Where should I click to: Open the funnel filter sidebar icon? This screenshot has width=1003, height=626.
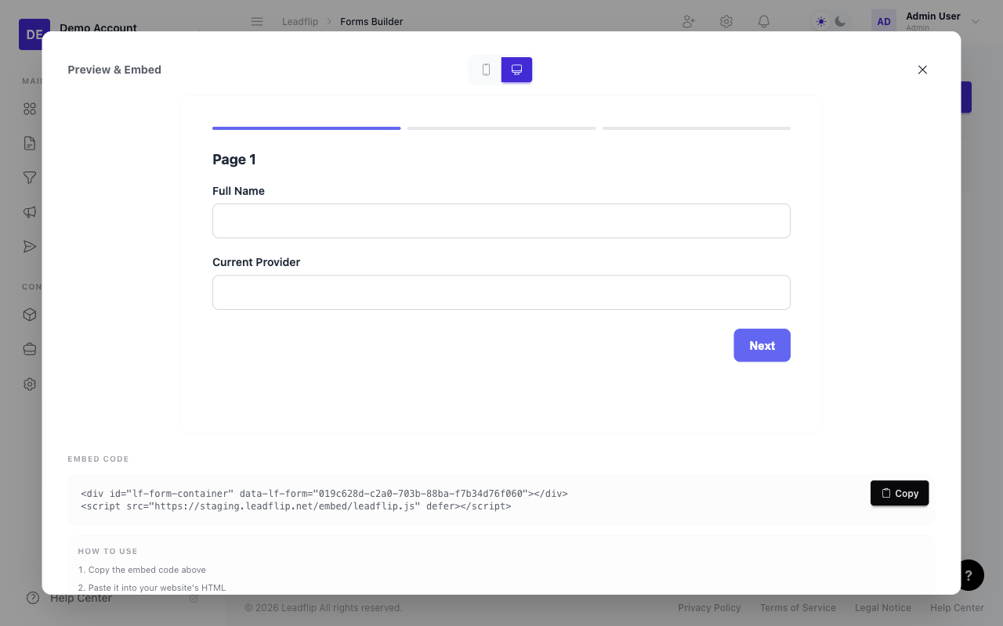[30, 178]
